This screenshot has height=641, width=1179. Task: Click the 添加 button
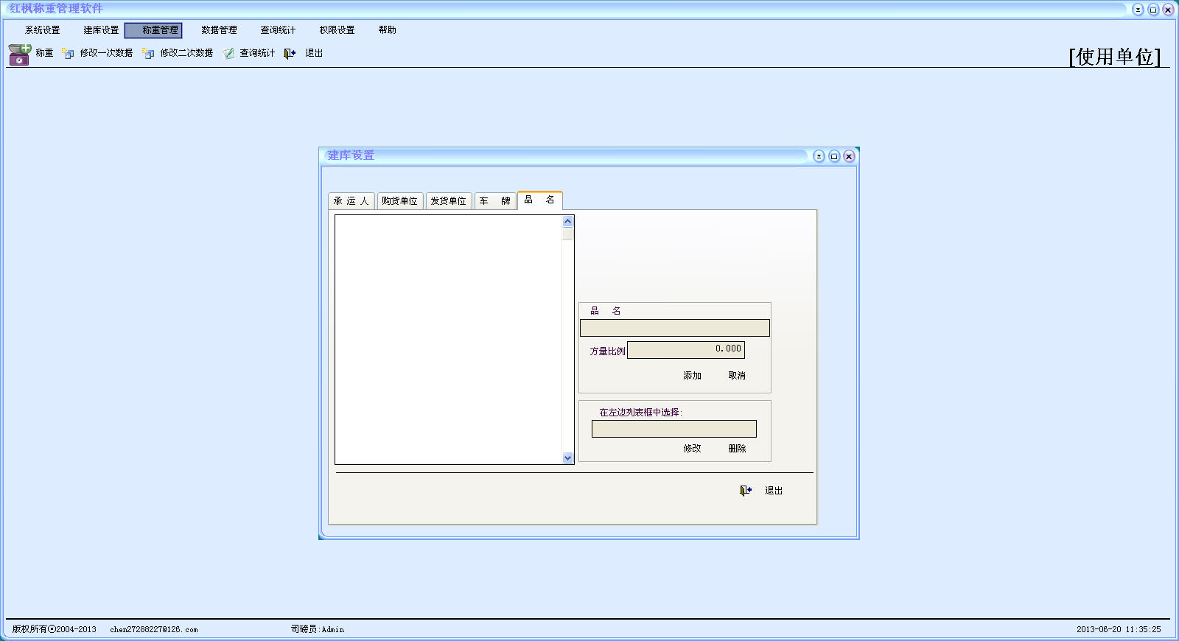click(692, 376)
